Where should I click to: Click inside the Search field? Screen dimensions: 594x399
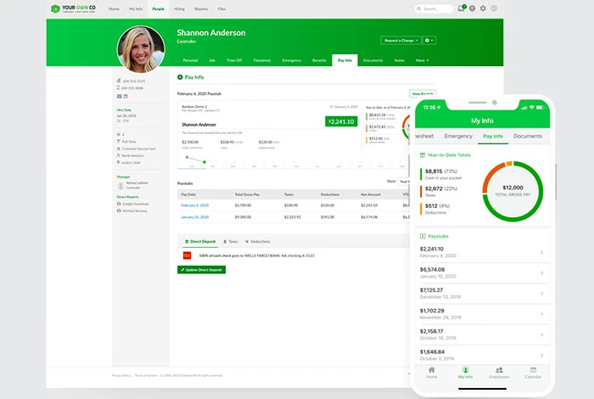[434, 8]
